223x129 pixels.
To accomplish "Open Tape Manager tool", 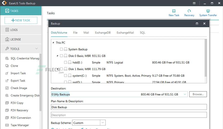I will pos(17,125).
